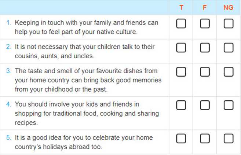Image resolution: width=241 pixels, height=155 pixels.
Task: Mark holidays statement 5 as False
Action: click(205, 139)
